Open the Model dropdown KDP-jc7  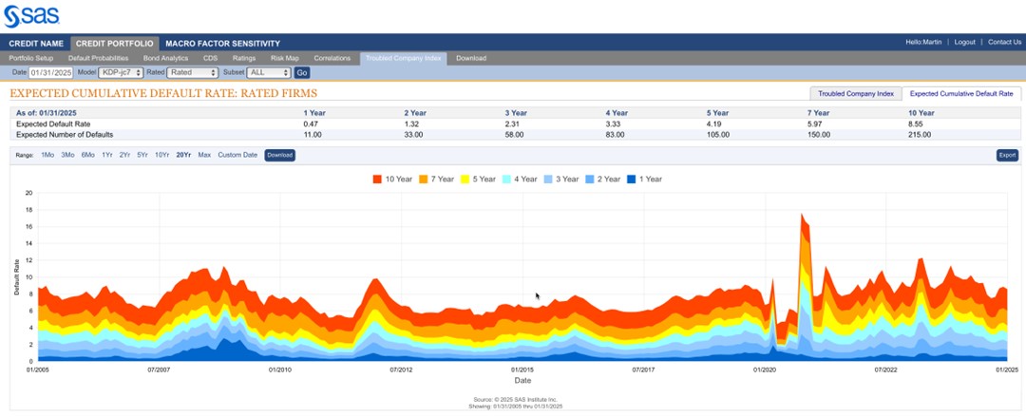coord(121,72)
